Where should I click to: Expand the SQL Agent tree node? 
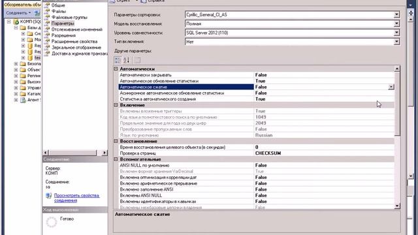point(16,100)
